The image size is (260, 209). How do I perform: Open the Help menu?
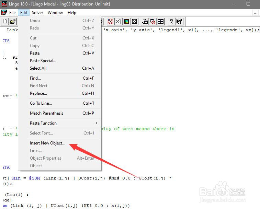pos(72,13)
